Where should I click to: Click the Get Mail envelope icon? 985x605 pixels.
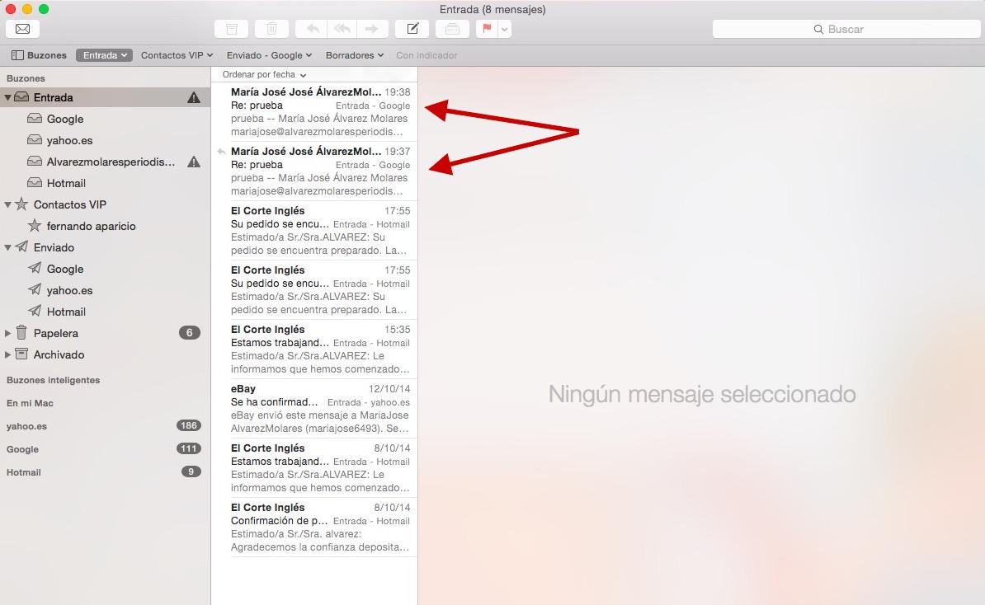click(22, 29)
